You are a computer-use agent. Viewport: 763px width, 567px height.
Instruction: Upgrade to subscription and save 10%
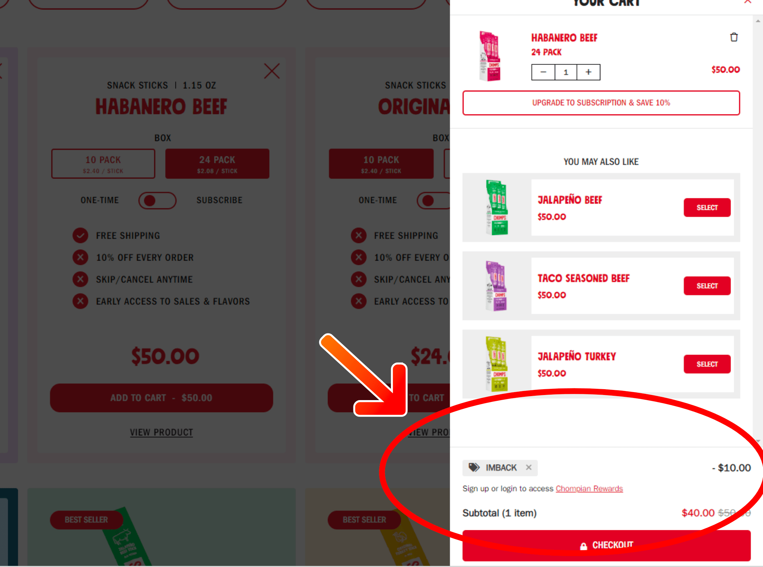click(x=601, y=103)
